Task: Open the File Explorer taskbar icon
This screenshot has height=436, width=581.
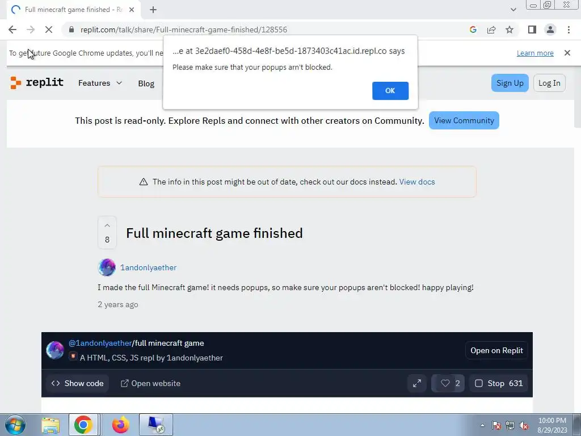Action: pyautogui.click(x=50, y=425)
